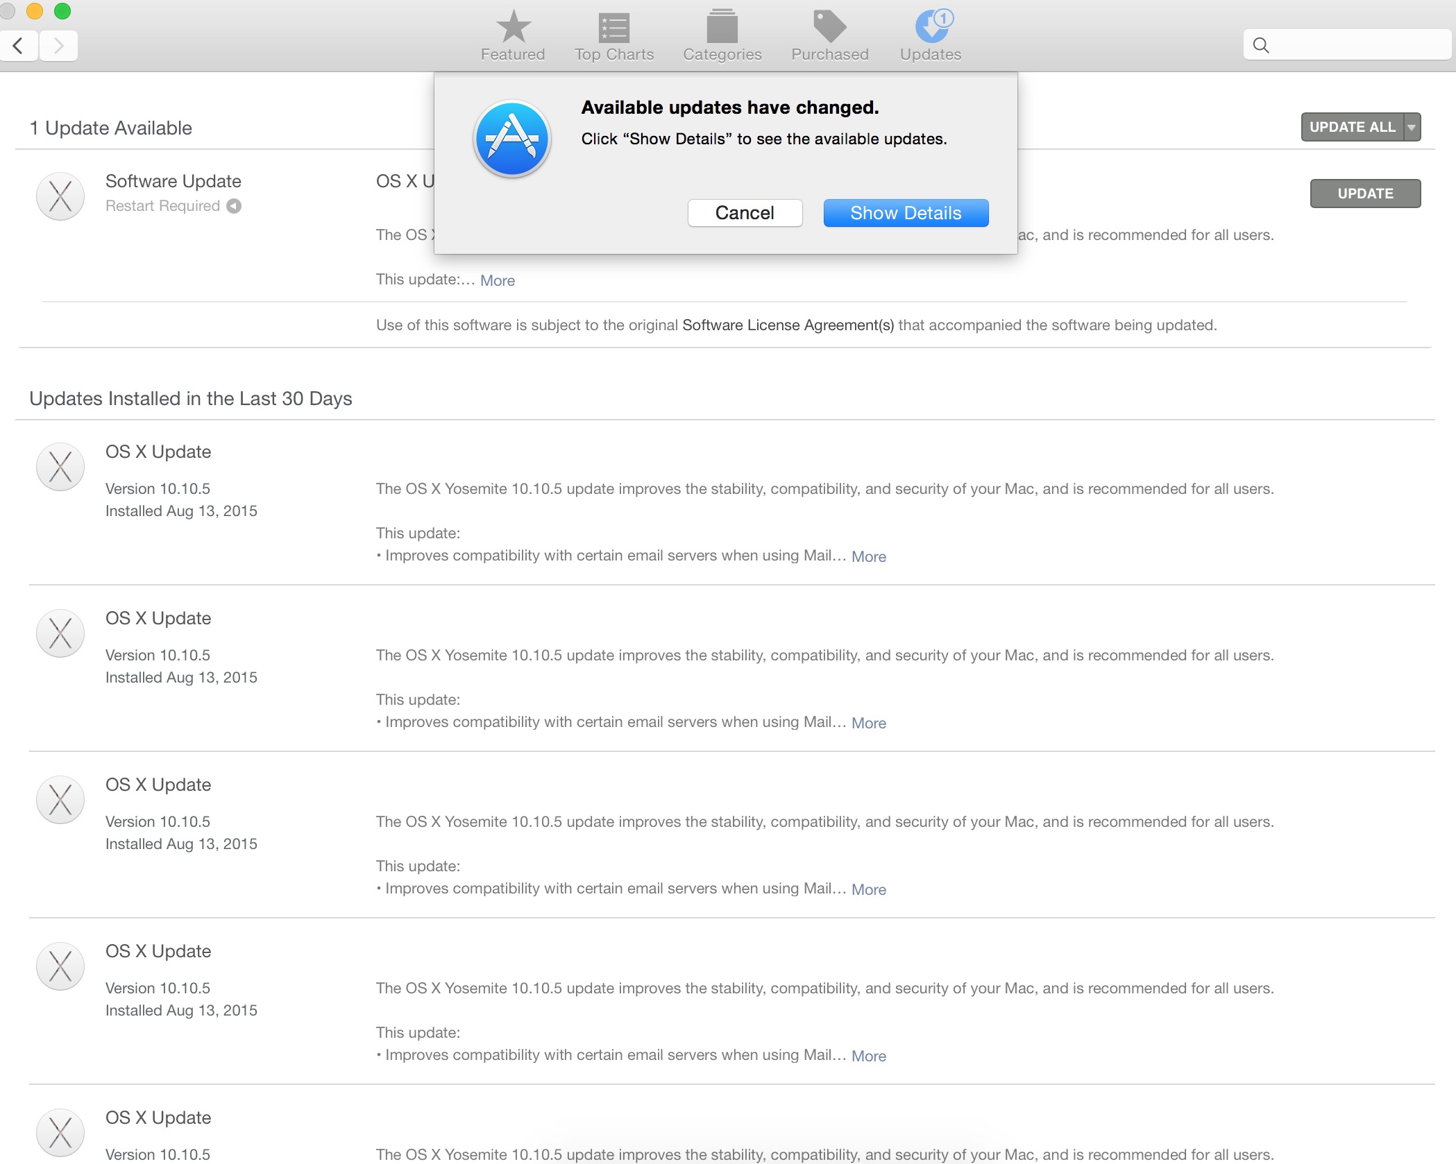Click the back navigation arrow

click(19, 46)
